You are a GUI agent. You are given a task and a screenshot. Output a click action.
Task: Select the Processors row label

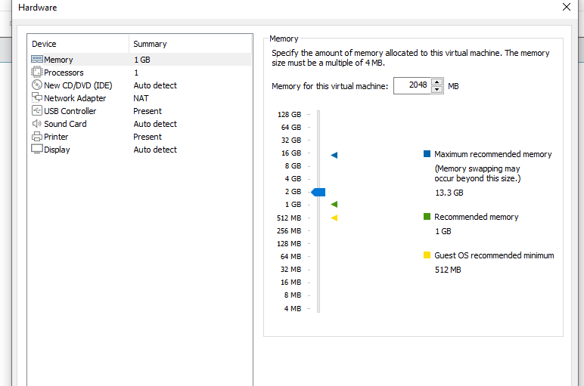pos(64,73)
